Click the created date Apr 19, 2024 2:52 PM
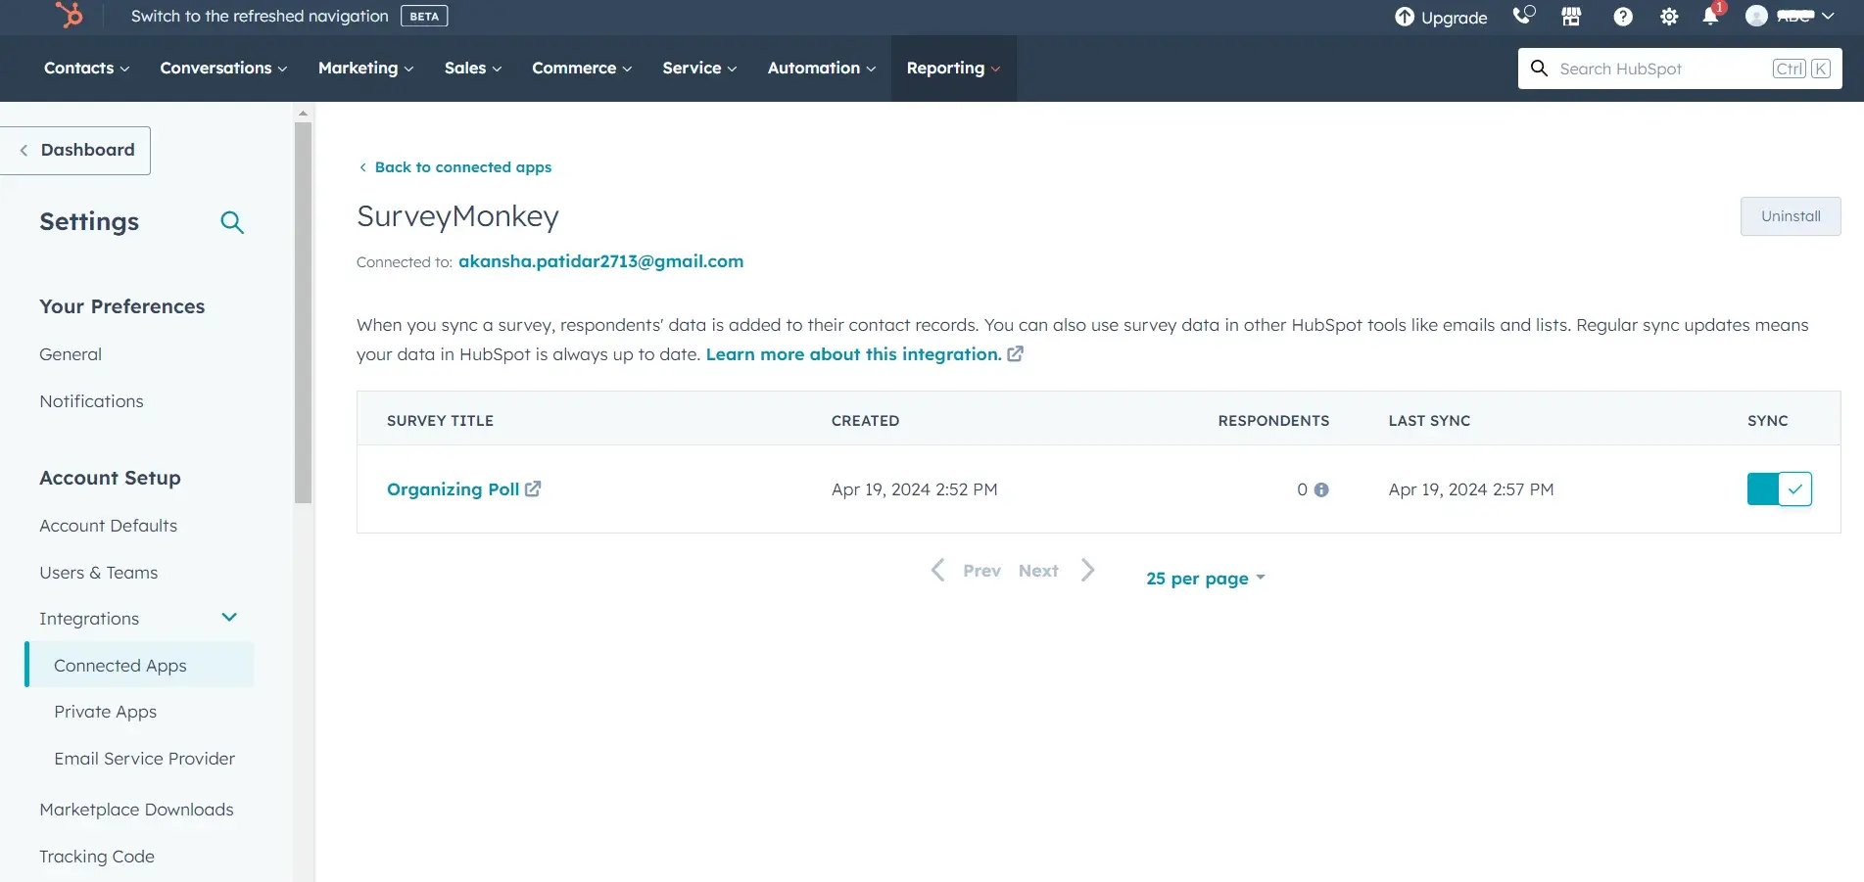The width and height of the screenshot is (1864, 882). [x=915, y=489]
